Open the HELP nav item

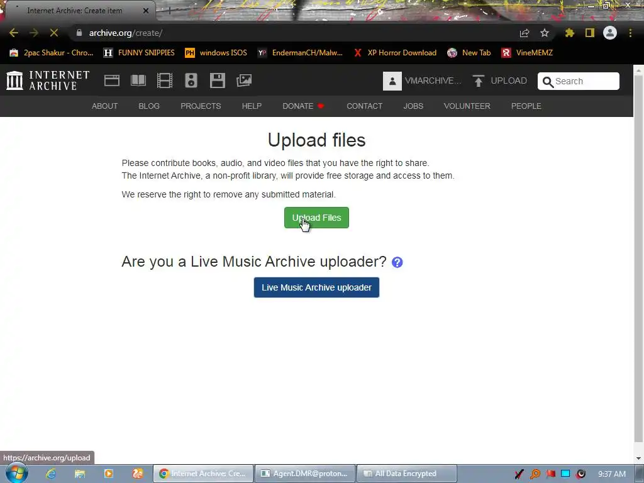[252, 106]
